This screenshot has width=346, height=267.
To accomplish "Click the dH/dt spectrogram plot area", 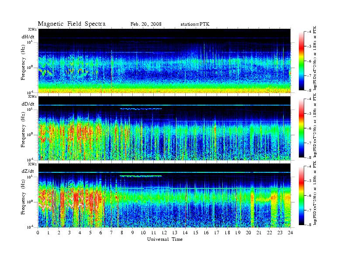I will [x=164, y=61].
